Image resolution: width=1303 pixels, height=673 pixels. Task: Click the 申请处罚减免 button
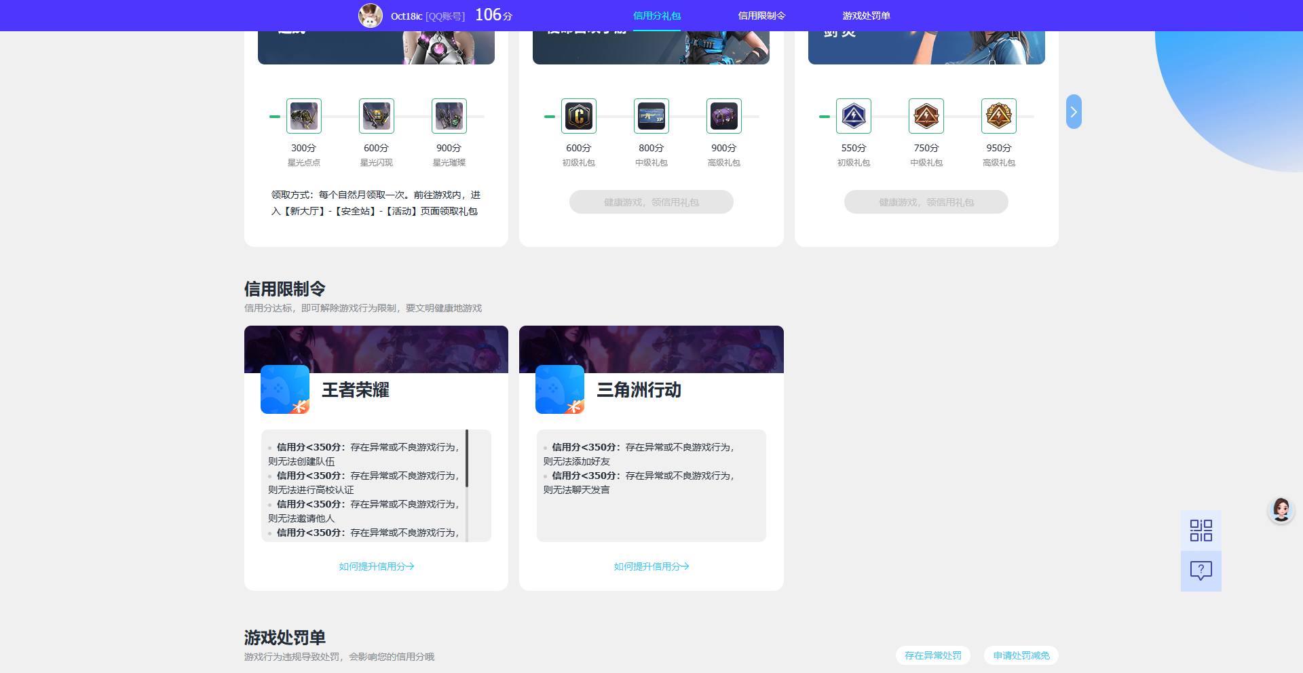tap(1021, 655)
